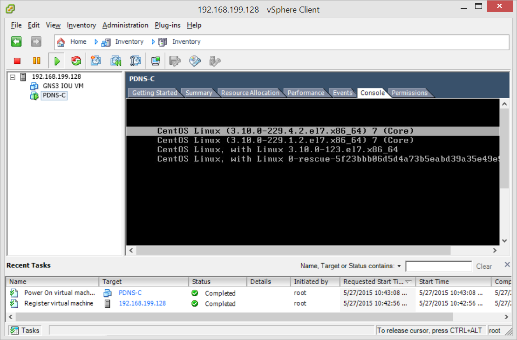Click the host server icon in tree
This screenshot has height=340, width=517.
pyautogui.click(x=23, y=77)
